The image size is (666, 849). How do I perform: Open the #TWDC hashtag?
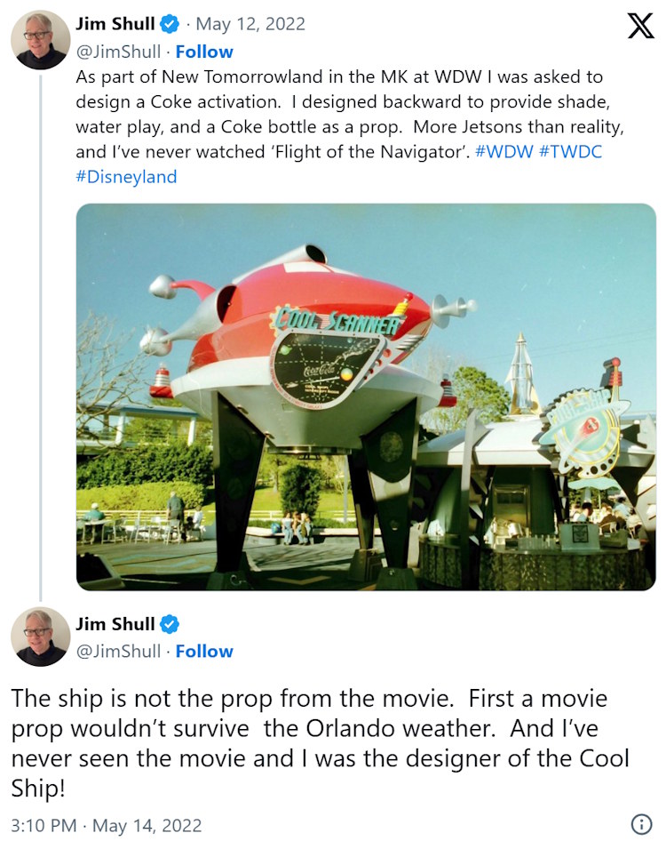(569, 151)
